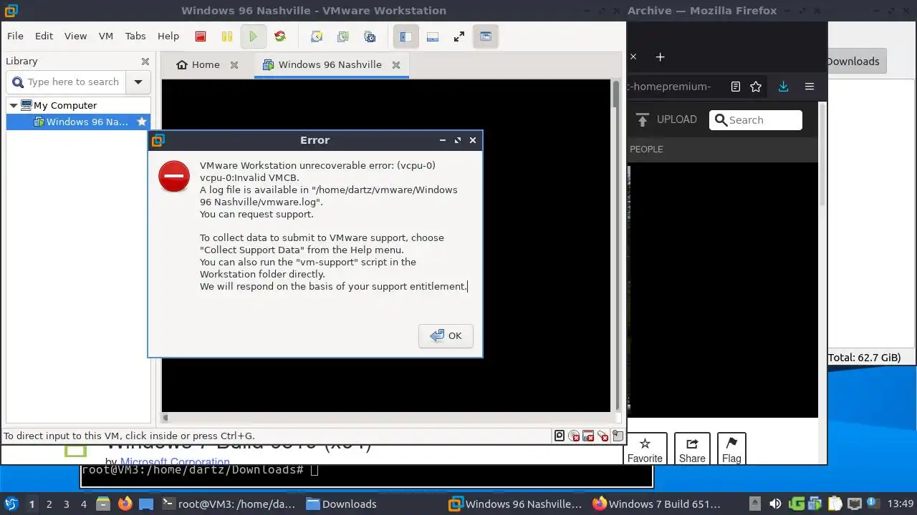
Task: Click the hard disk status bar icon
Action: click(560, 436)
